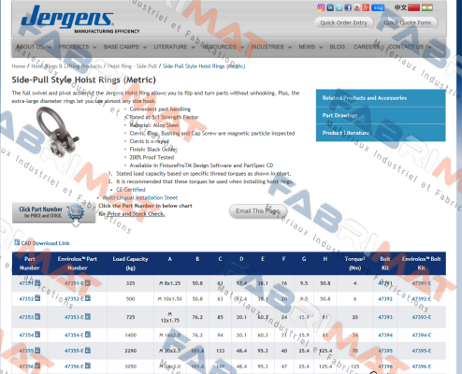Open the BLOG menu item

click(x=338, y=47)
